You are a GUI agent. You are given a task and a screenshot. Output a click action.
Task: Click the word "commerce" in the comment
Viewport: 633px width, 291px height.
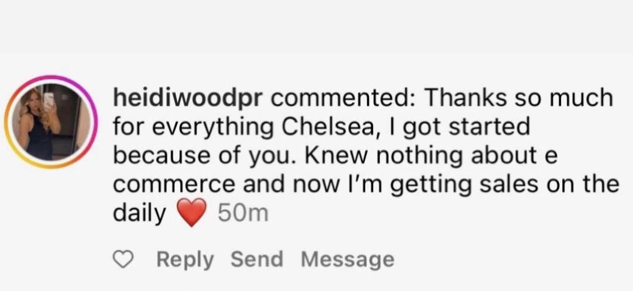[169, 184]
